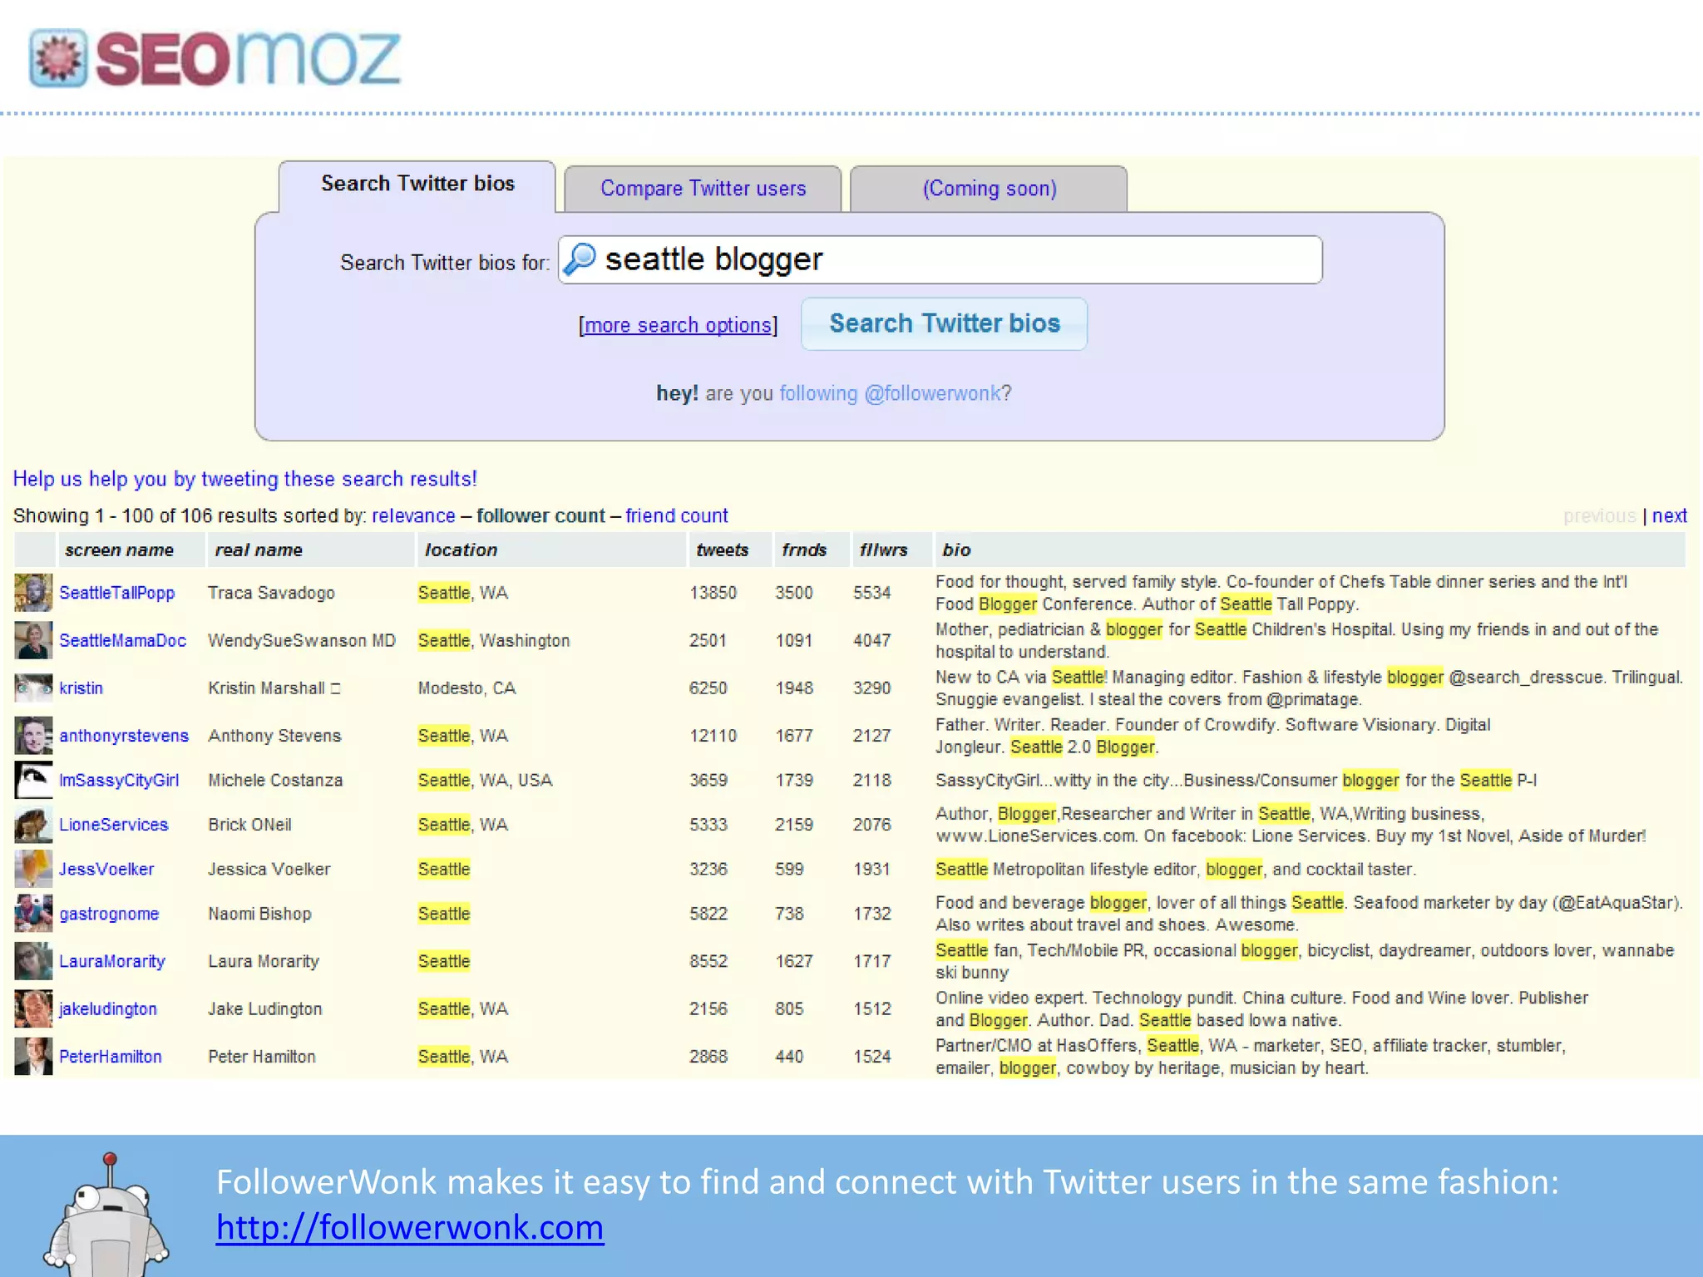Click location Seattle, WA, USA
Image resolution: width=1703 pixels, height=1277 pixels.
tap(485, 780)
